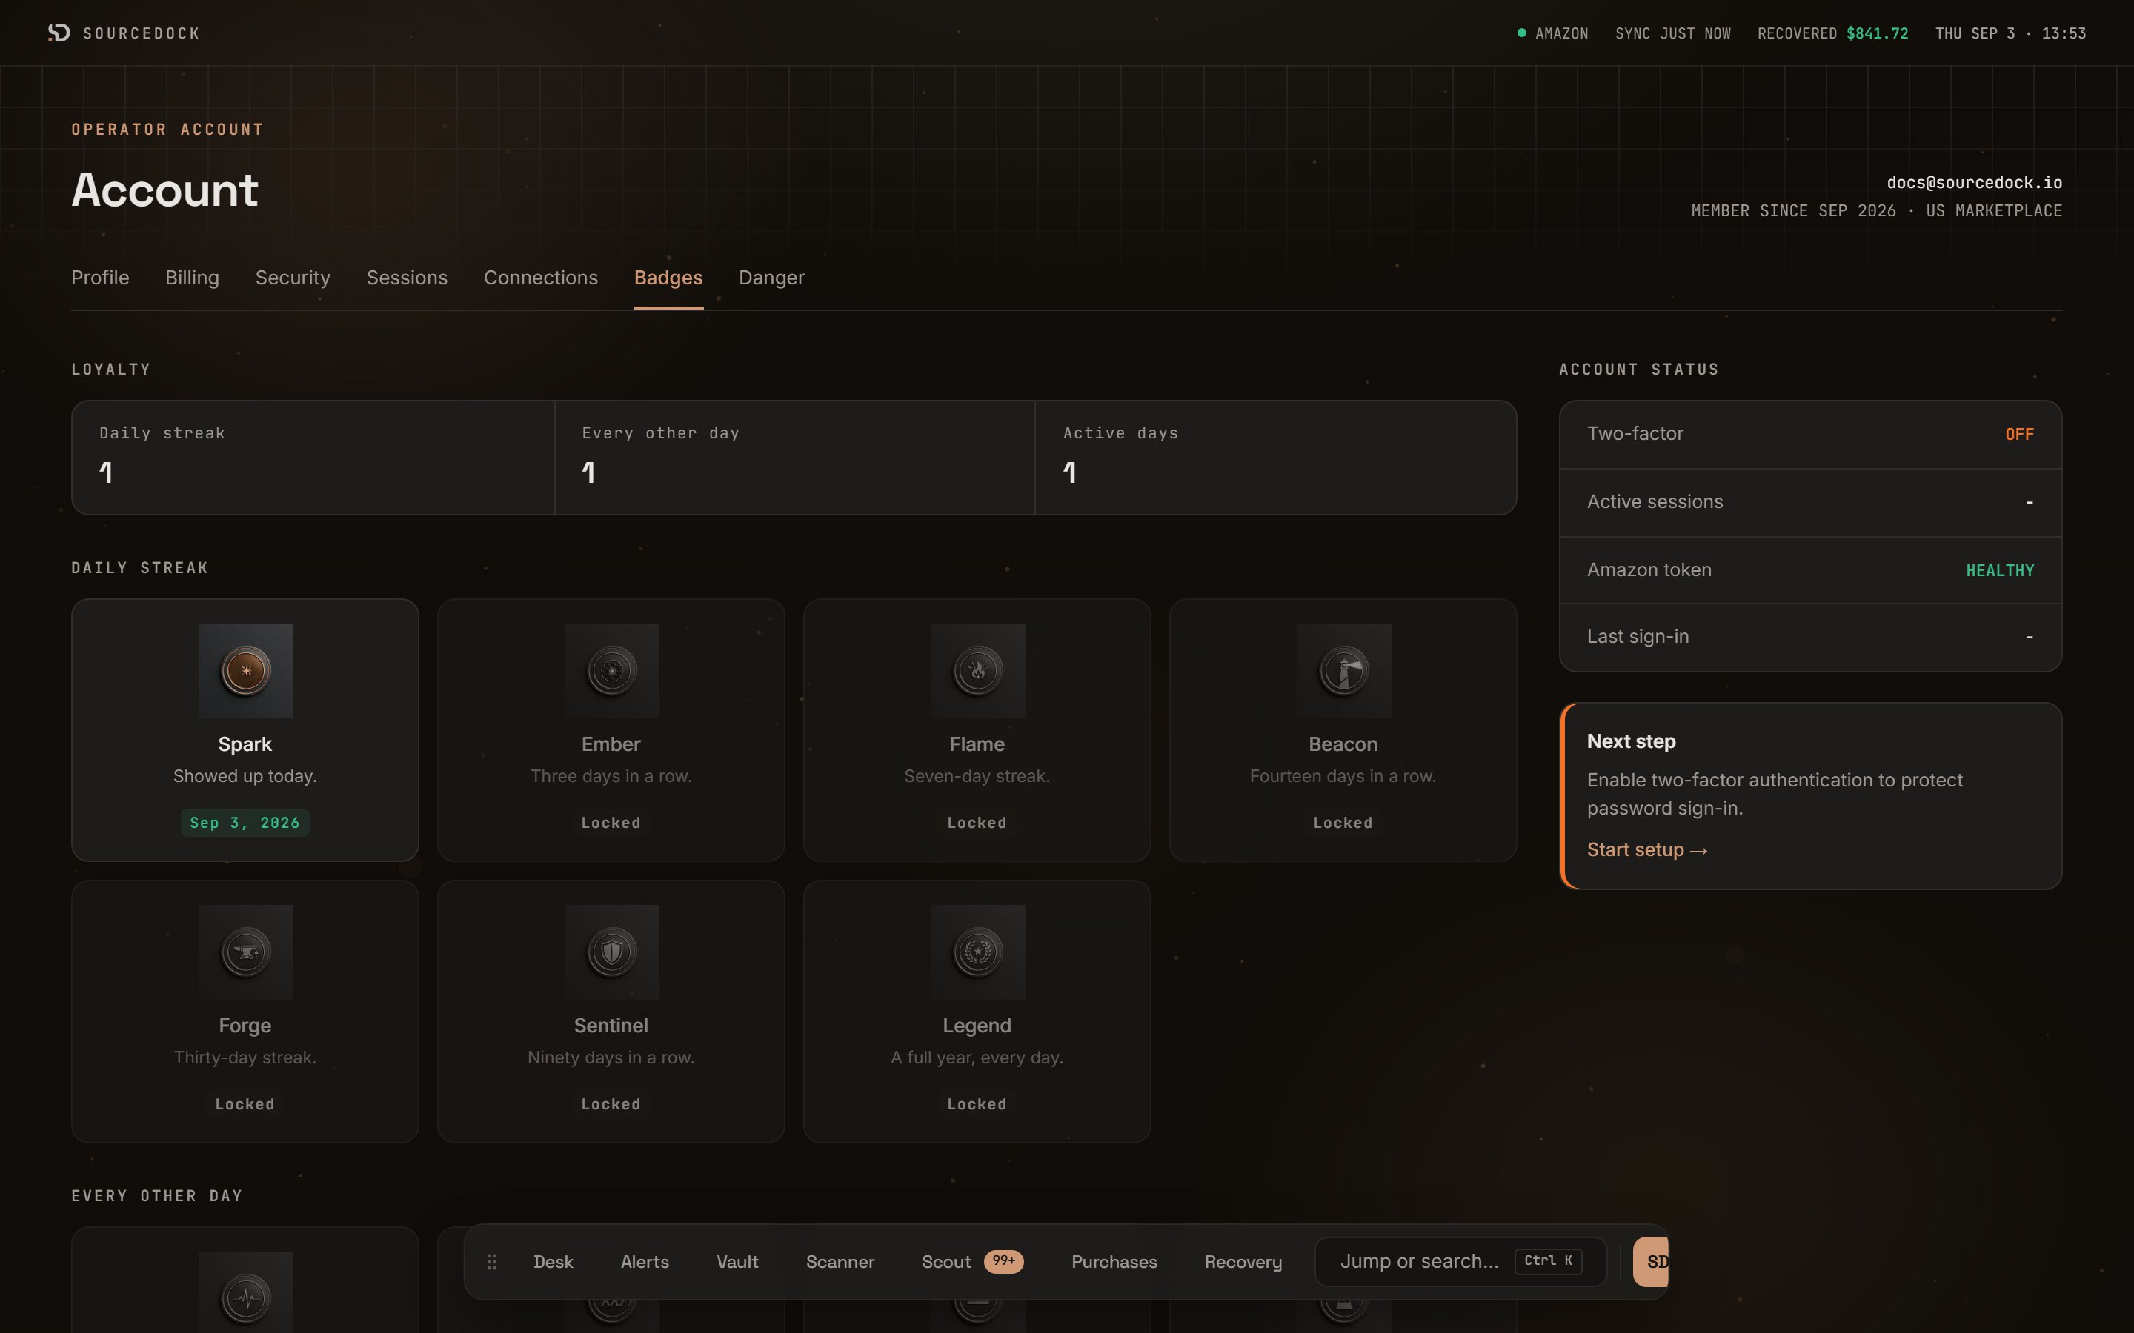The height and width of the screenshot is (1333, 2134).
Task: Click the green Amazon status dot
Action: tap(1521, 33)
